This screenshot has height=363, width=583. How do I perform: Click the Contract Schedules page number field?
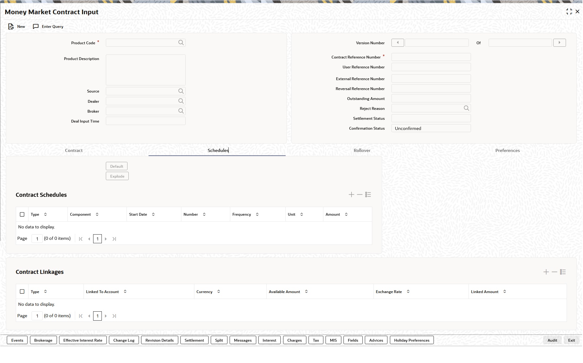click(x=37, y=239)
